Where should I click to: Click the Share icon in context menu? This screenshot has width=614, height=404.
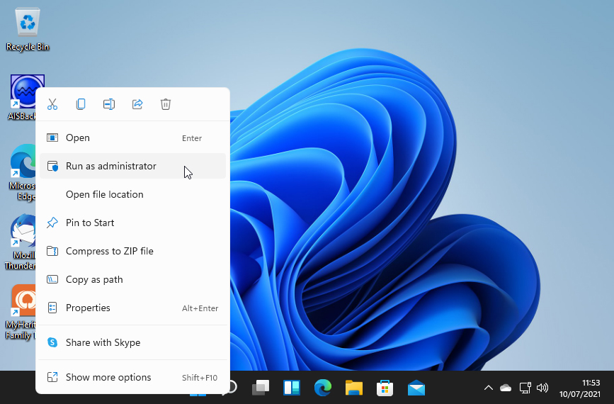(137, 104)
